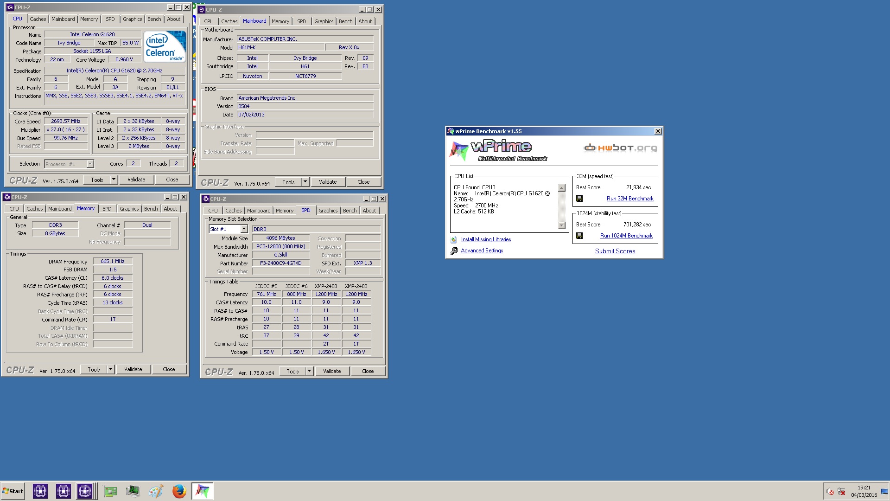Click the Specification Celeron G1620 field

[x=114, y=71]
